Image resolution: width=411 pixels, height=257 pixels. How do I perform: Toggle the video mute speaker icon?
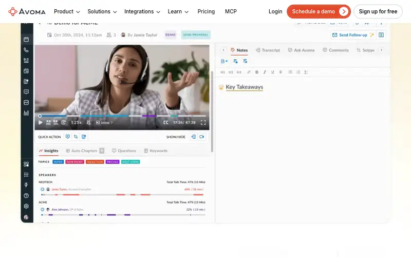tap(89, 122)
